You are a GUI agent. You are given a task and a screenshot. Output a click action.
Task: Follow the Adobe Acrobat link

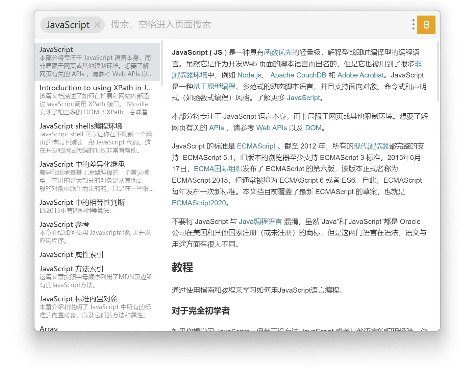[360, 75]
